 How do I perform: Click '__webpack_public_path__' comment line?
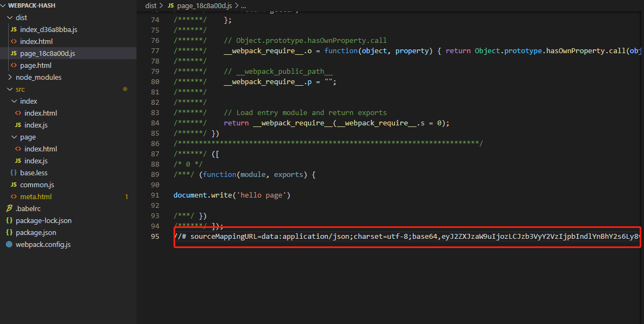pos(278,71)
